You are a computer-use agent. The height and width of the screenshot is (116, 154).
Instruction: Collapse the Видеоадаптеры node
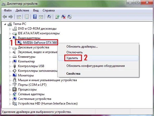[x=10, y=38]
